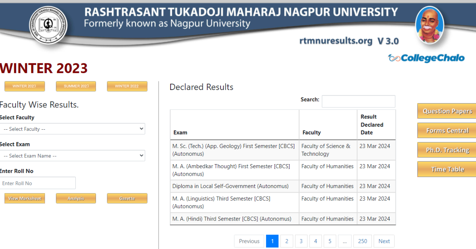
Task: View the Time Table
Action: click(x=447, y=169)
